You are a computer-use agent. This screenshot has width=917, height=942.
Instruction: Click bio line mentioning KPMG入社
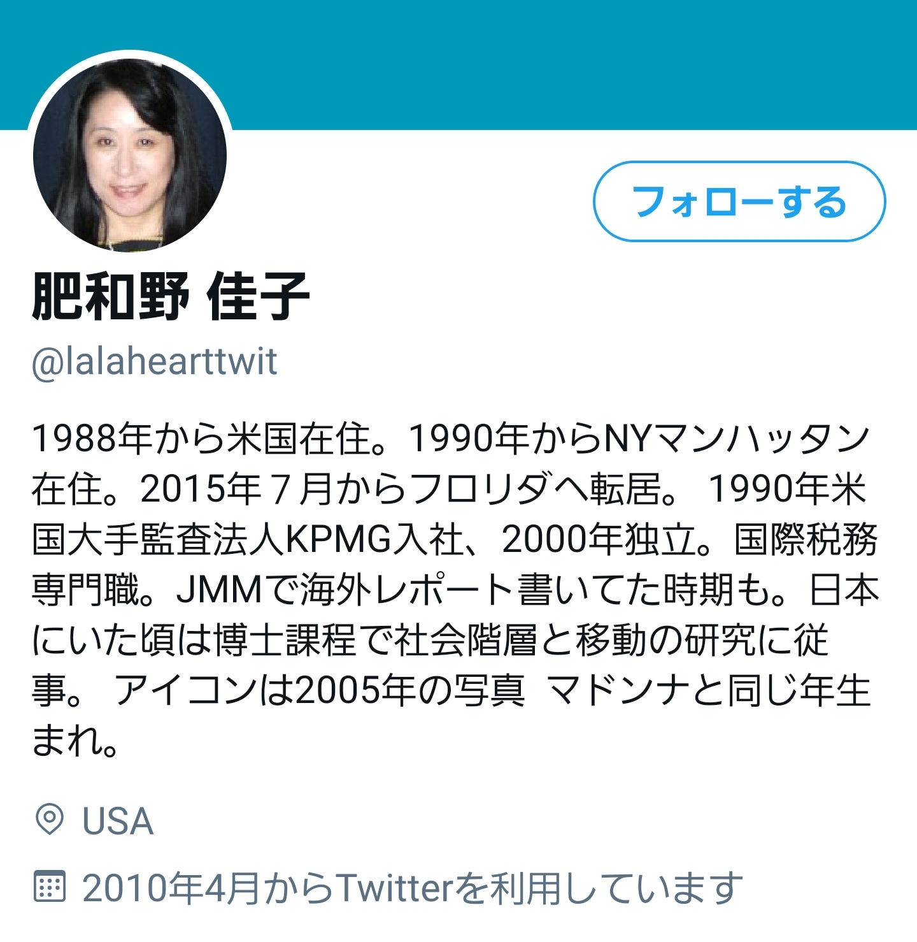coord(455,539)
